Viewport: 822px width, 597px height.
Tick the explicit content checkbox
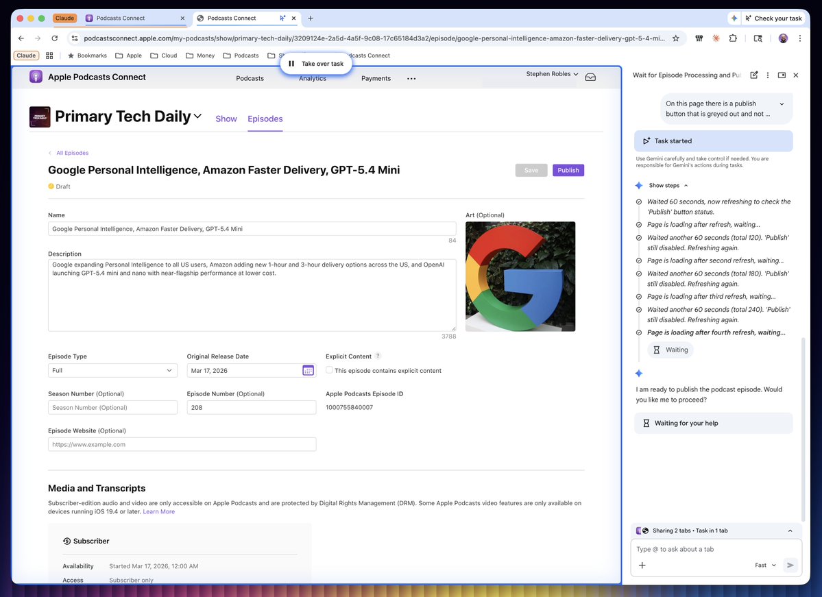tap(329, 370)
